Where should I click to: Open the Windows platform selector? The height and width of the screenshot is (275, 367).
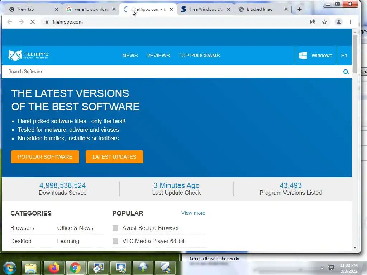pos(315,56)
